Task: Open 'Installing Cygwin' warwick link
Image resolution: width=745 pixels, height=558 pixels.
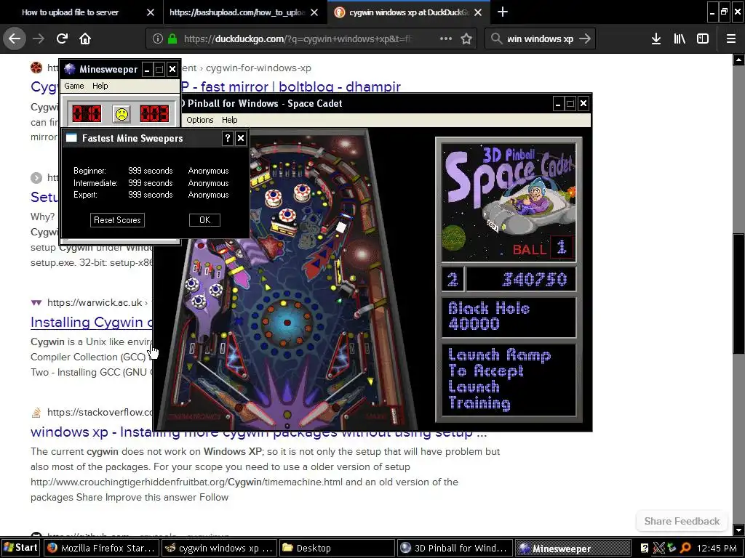Action: pos(91,322)
